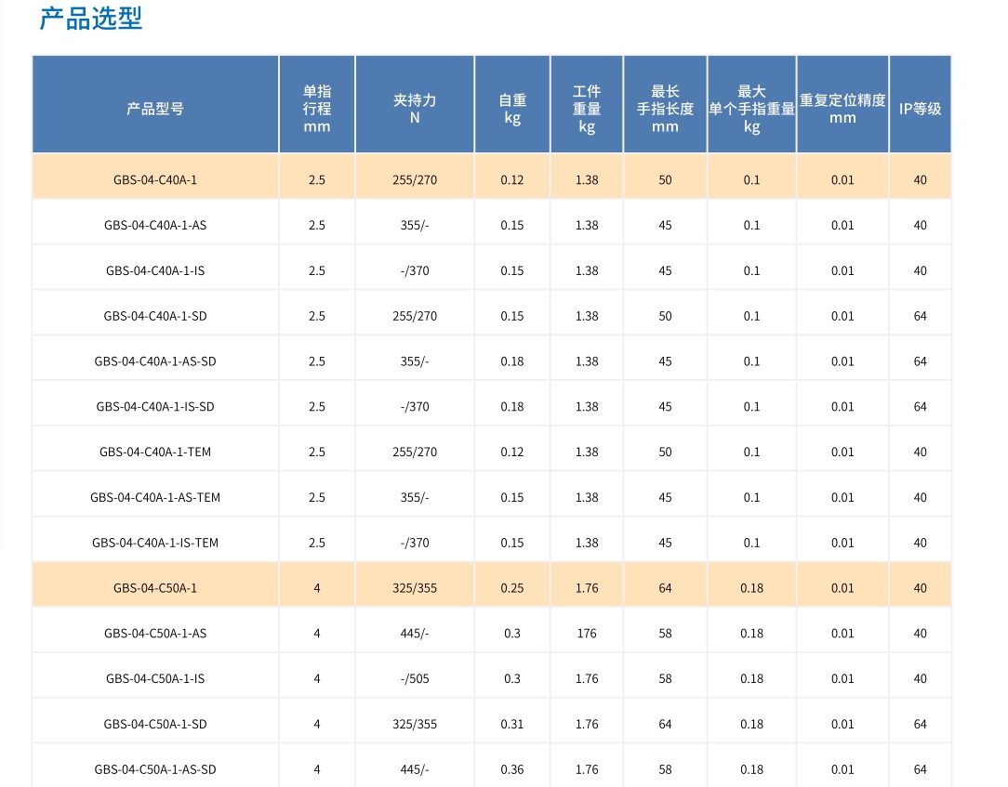Click the 产品型号 column header
The image size is (1008, 787).
coord(155,109)
